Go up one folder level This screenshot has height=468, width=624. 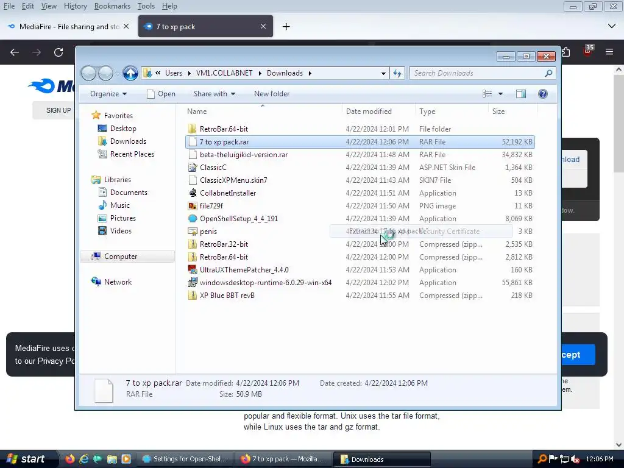point(130,73)
